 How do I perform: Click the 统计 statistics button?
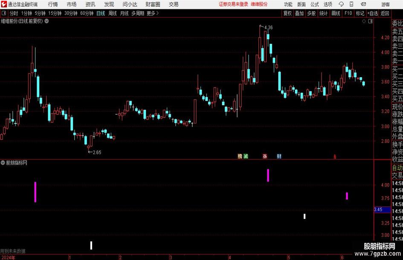(323, 13)
